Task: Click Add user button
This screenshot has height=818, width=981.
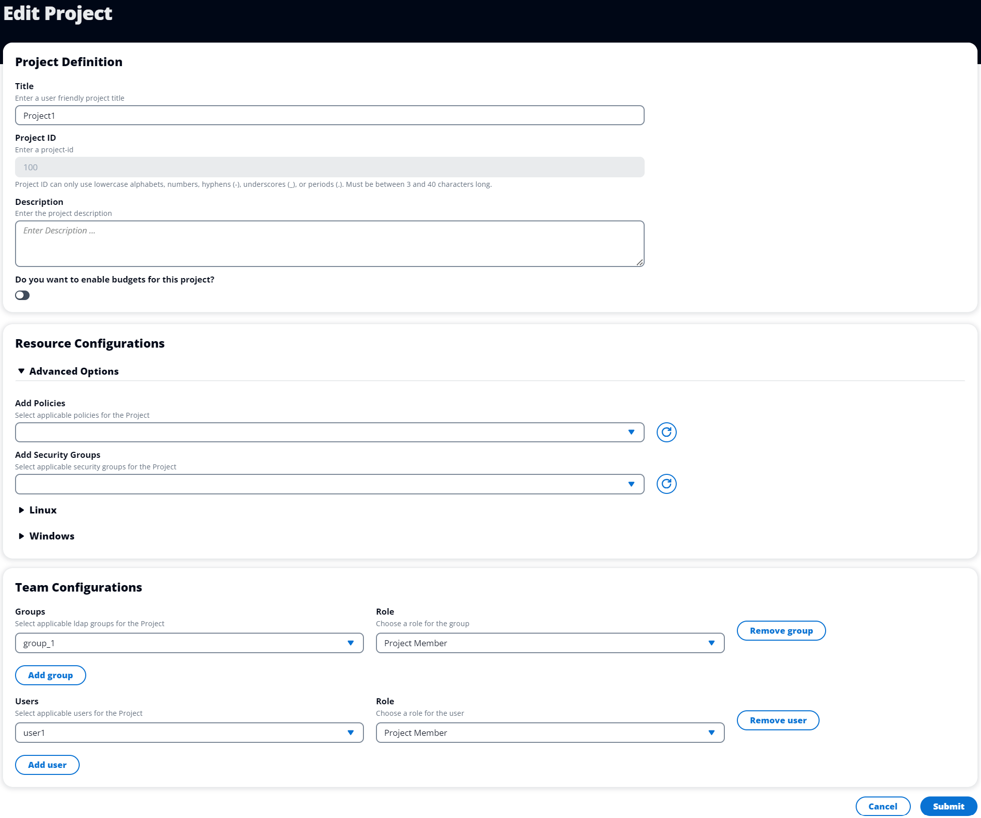Action: 47,763
